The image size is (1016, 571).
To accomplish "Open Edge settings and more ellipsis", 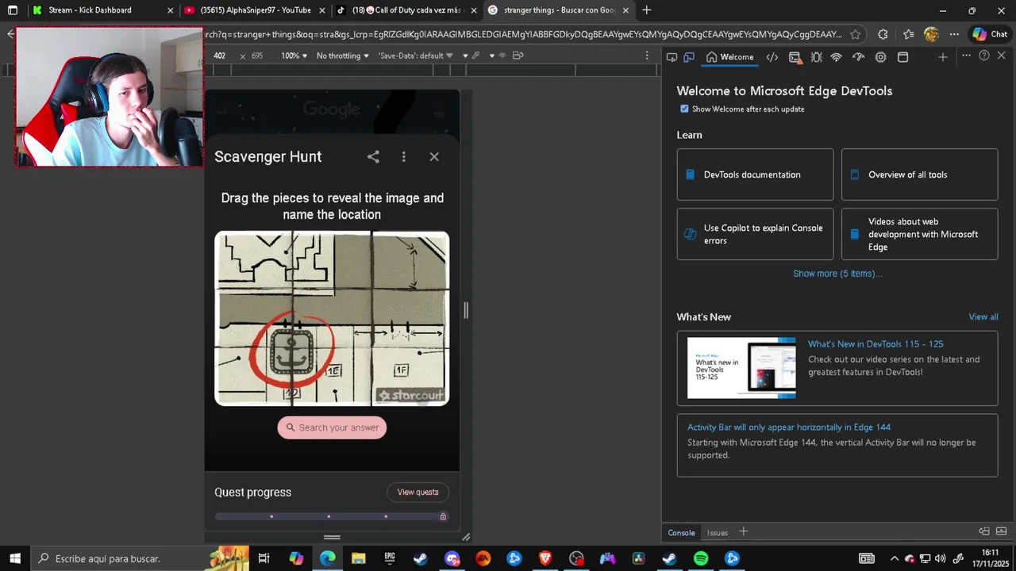I will 954,34.
